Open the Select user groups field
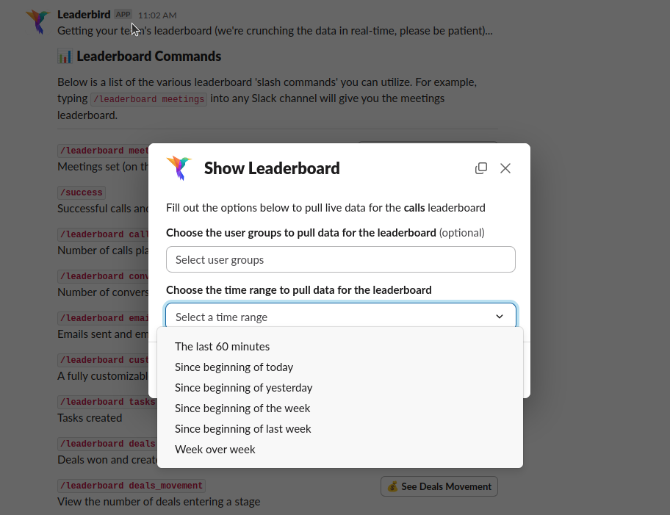670x515 pixels. pos(341,259)
